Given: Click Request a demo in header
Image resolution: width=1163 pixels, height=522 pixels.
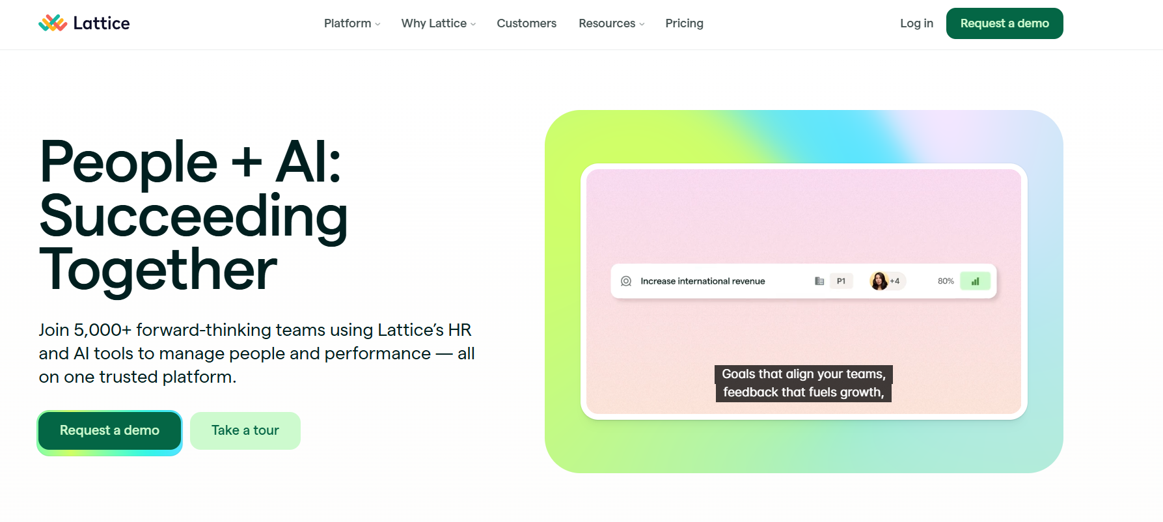Looking at the screenshot, I should (1004, 23).
